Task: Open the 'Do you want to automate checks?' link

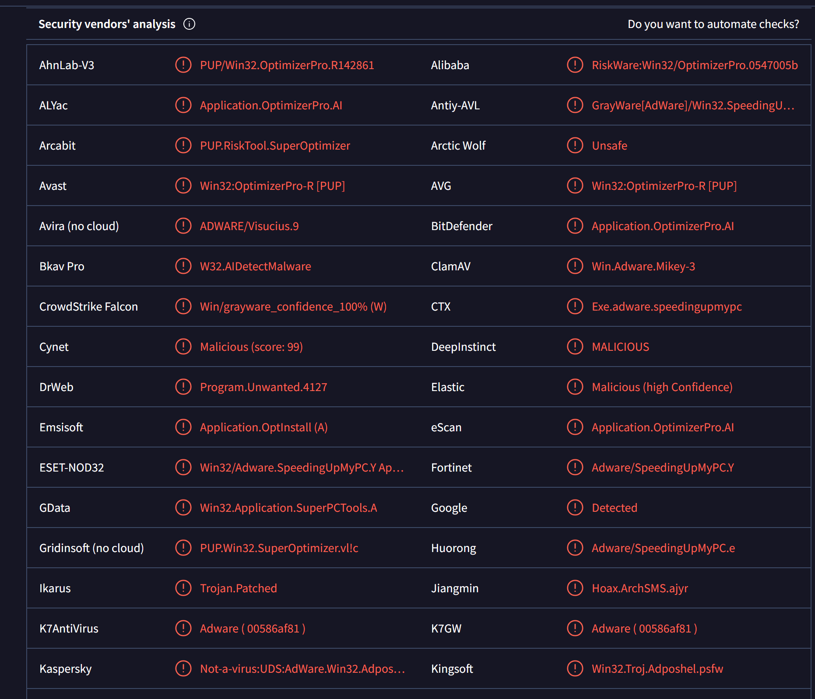Action: pyautogui.click(x=713, y=24)
